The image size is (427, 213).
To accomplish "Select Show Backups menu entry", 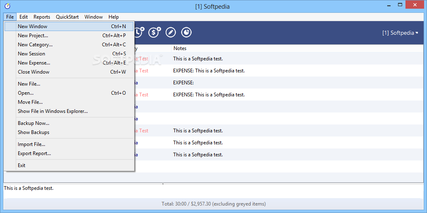I will (69, 132).
